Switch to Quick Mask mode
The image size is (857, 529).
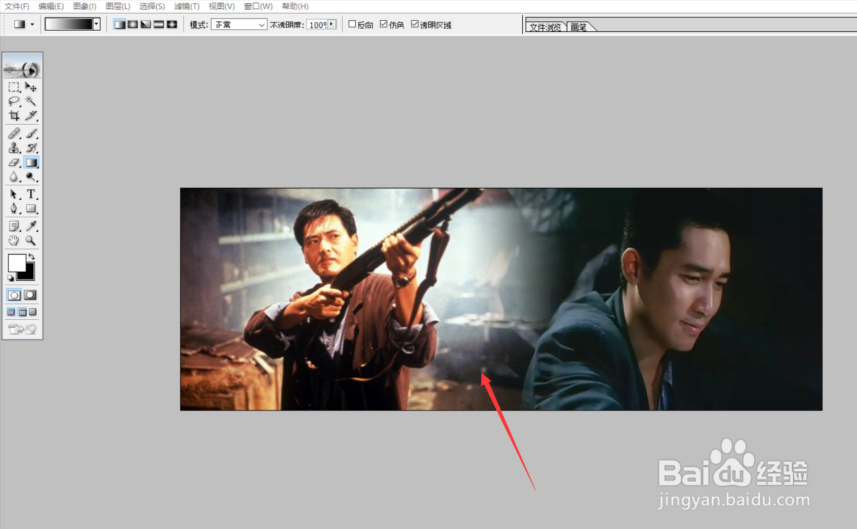(30, 295)
